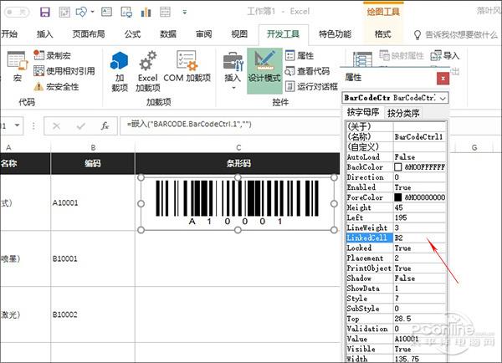Open the Categorized (按分类序) properties tab
502x363 pixels.
pyautogui.click(x=403, y=113)
